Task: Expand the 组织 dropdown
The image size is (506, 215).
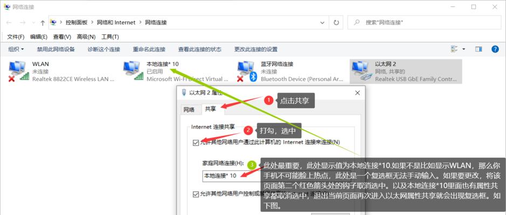Action: click(16, 49)
